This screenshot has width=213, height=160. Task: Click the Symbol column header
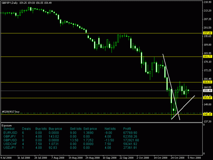pyautogui.click(x=9, y=129)
